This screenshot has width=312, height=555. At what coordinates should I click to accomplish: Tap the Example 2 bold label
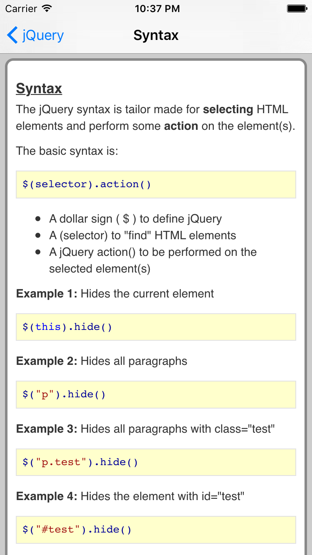click(x=47, y=361)
